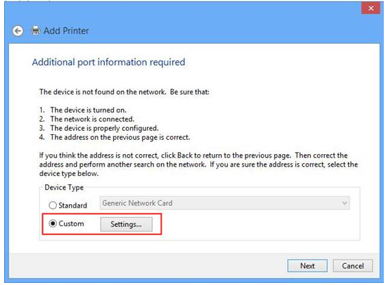The width and height of the screenshot is (390, 285).
Task: Close the Add Printer wizard window
Action: [x=371, y=8]
